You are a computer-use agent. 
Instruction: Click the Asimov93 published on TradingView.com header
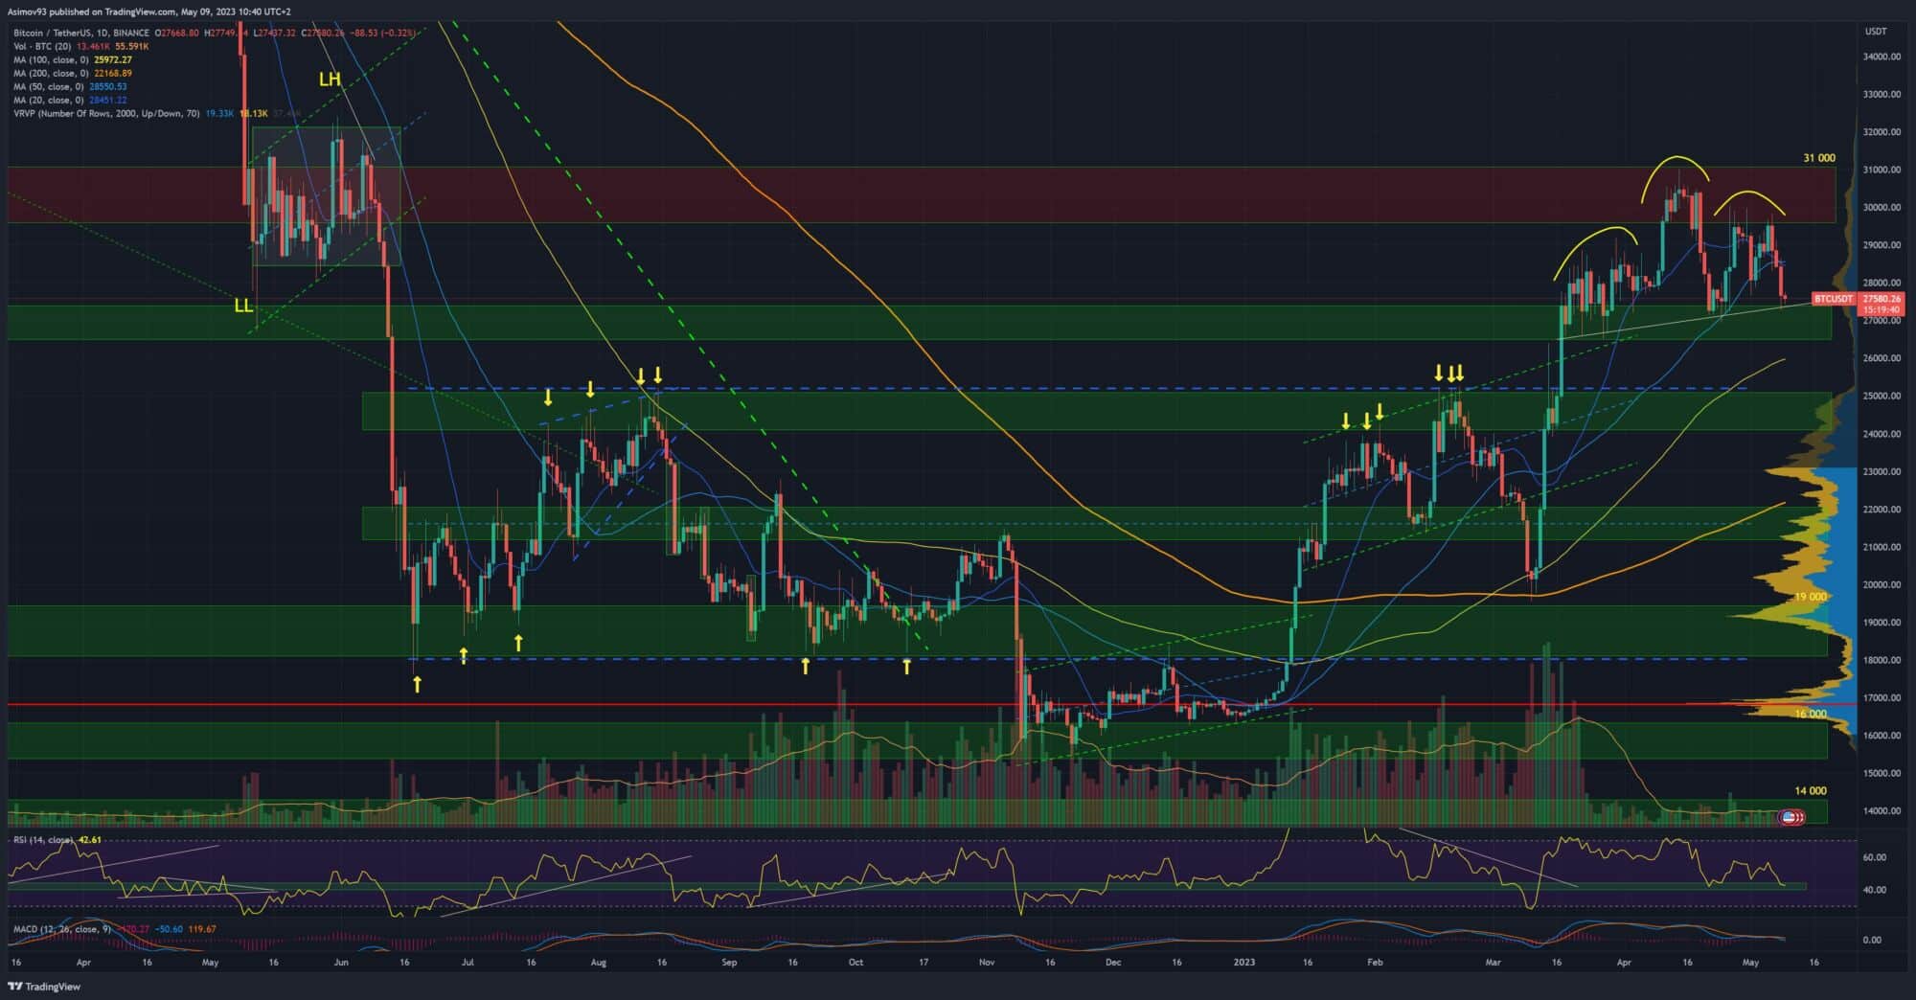(x=148, y=11)
